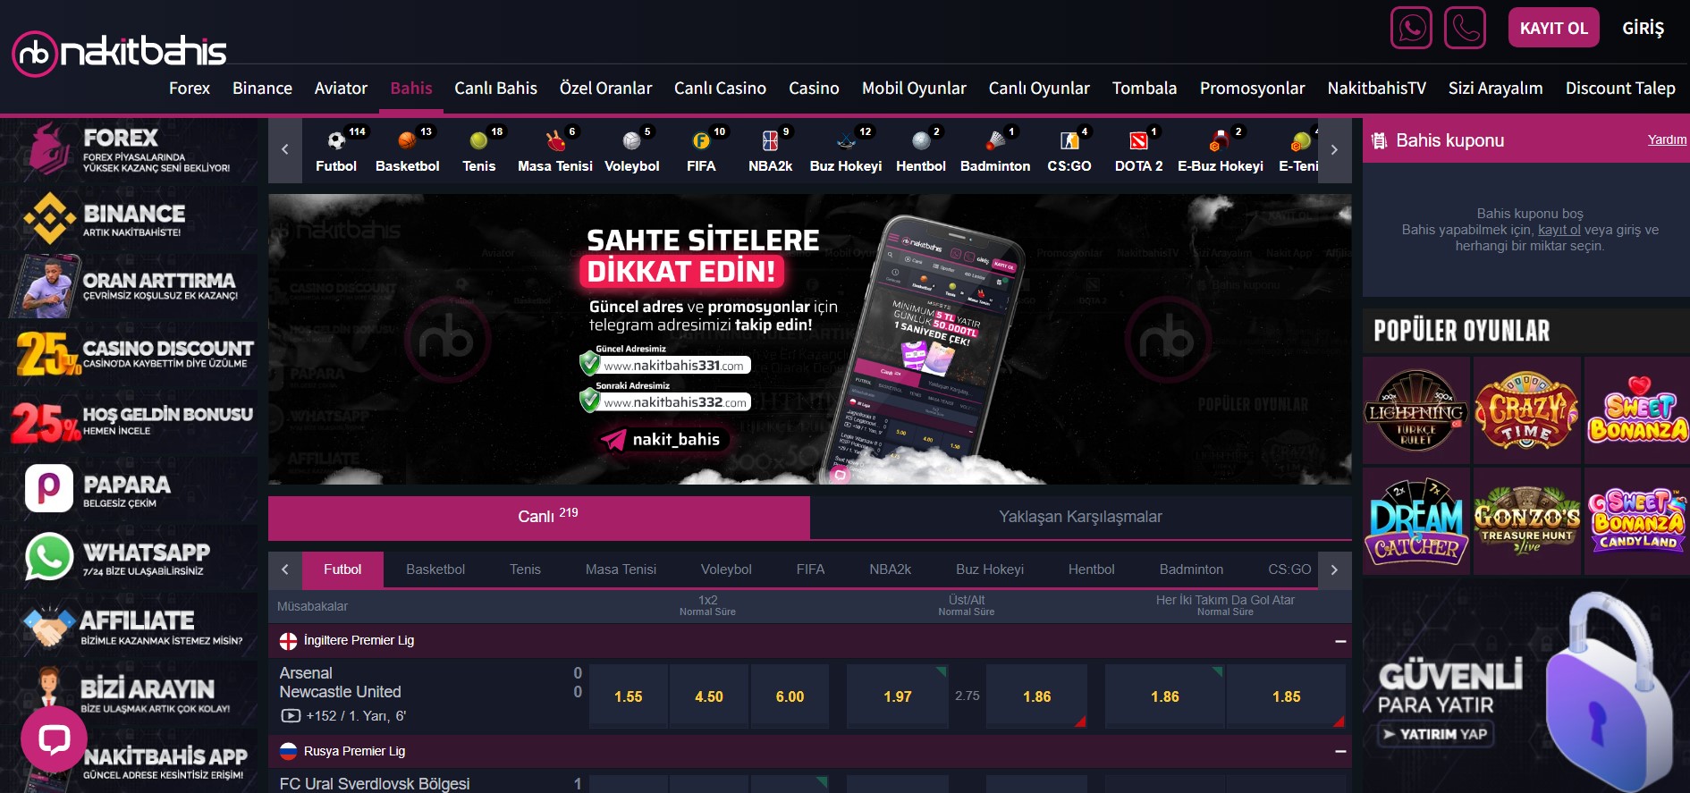This screenshot has height=793, width=1690.
Task: Select the Futbol sport icon with 114 badge
Action: pos(336,140)
